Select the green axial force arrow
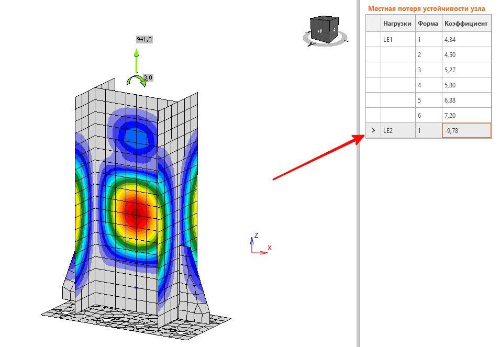This screenshot has height=347, width=500. (137, 61)
